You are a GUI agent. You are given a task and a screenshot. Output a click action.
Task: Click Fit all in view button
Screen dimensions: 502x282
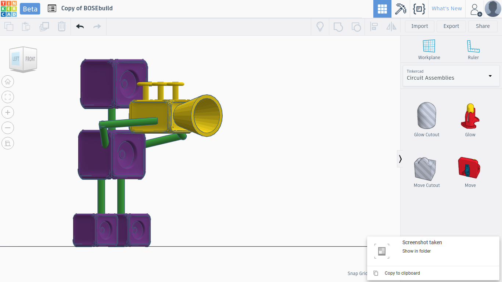point(8,97)
